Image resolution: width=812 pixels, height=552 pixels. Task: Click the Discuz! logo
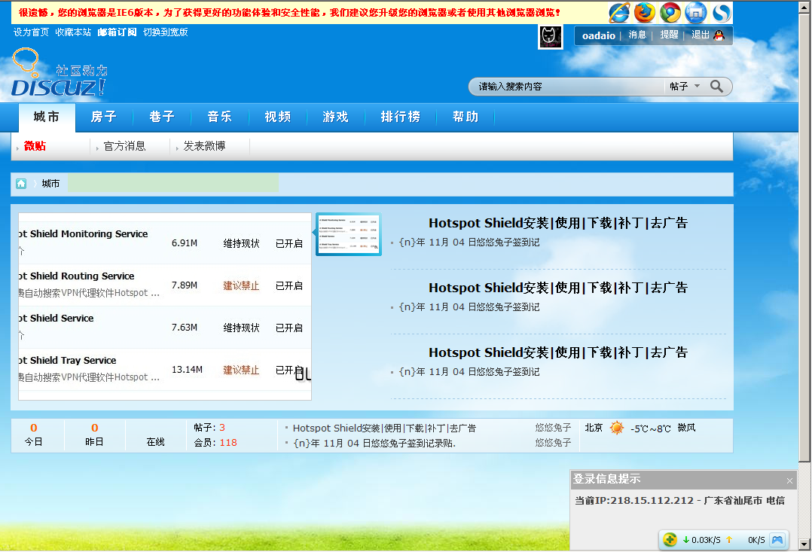point(59,73)
